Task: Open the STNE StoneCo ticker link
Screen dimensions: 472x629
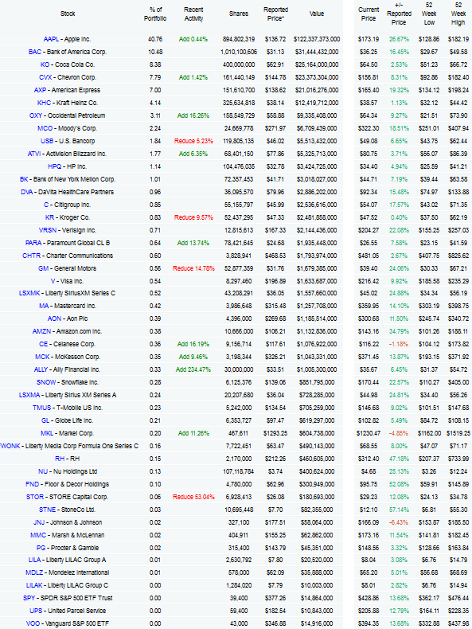Action: (x=47, y=510)
